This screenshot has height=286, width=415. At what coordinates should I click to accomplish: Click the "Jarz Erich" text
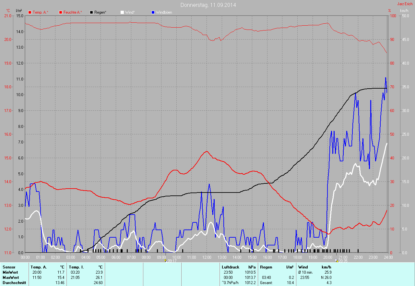tap(405, 4)
